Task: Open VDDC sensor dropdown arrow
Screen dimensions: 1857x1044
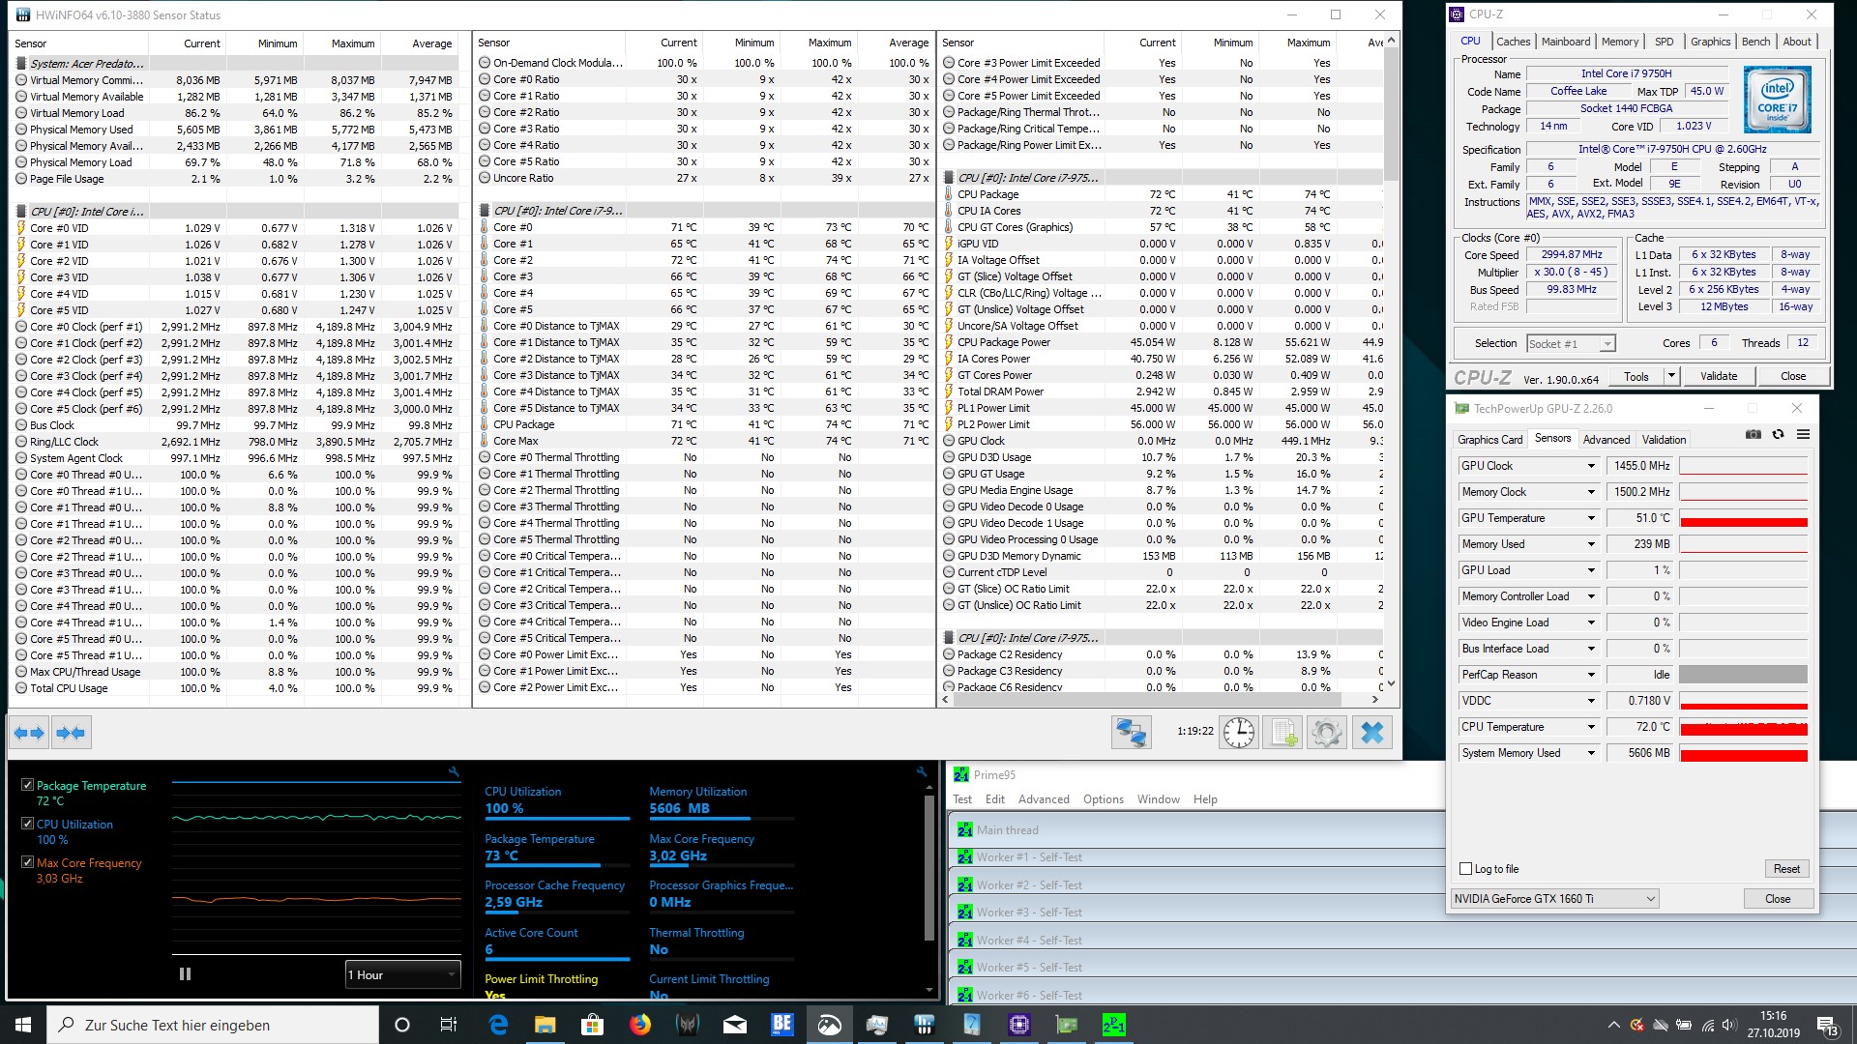Action: [x=1590, y=701]
